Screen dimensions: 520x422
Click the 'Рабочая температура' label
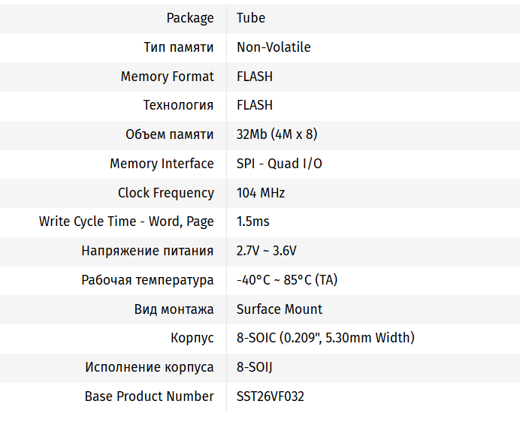(147, 280)
